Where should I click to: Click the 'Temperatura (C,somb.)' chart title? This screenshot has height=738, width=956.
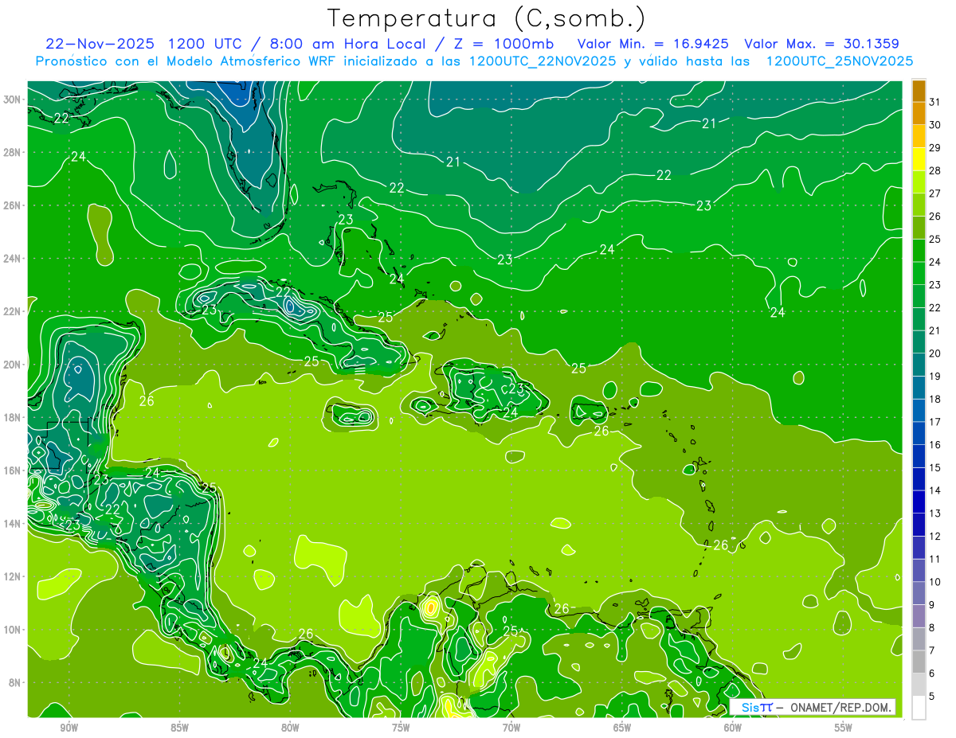(486, 18)
